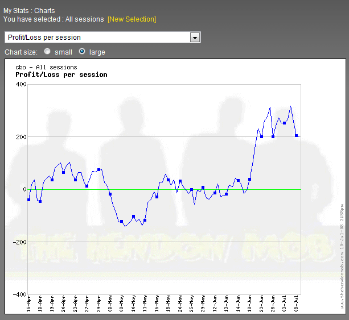Screen dimensions: 349x320
Task: Click the 200 y-axis label
Action: tap(21, 137)
